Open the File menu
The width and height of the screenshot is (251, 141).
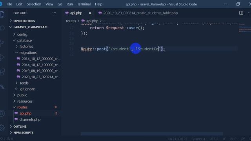coord(9,4)
